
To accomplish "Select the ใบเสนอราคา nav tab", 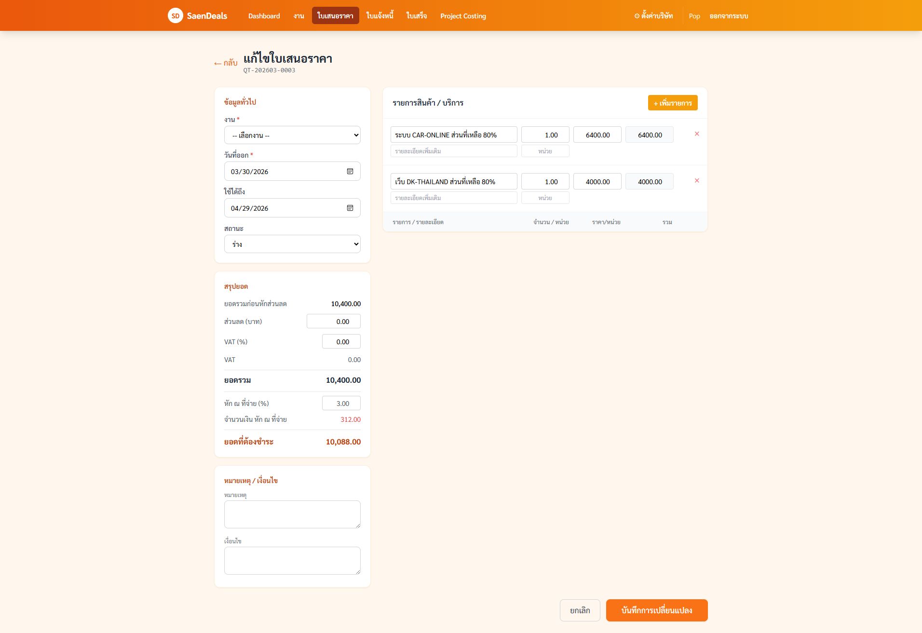I will click(336, 16).
